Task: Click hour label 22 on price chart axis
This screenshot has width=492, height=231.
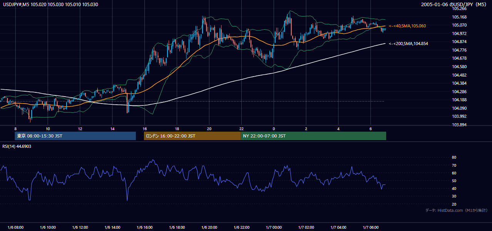Action: (241, 129)
